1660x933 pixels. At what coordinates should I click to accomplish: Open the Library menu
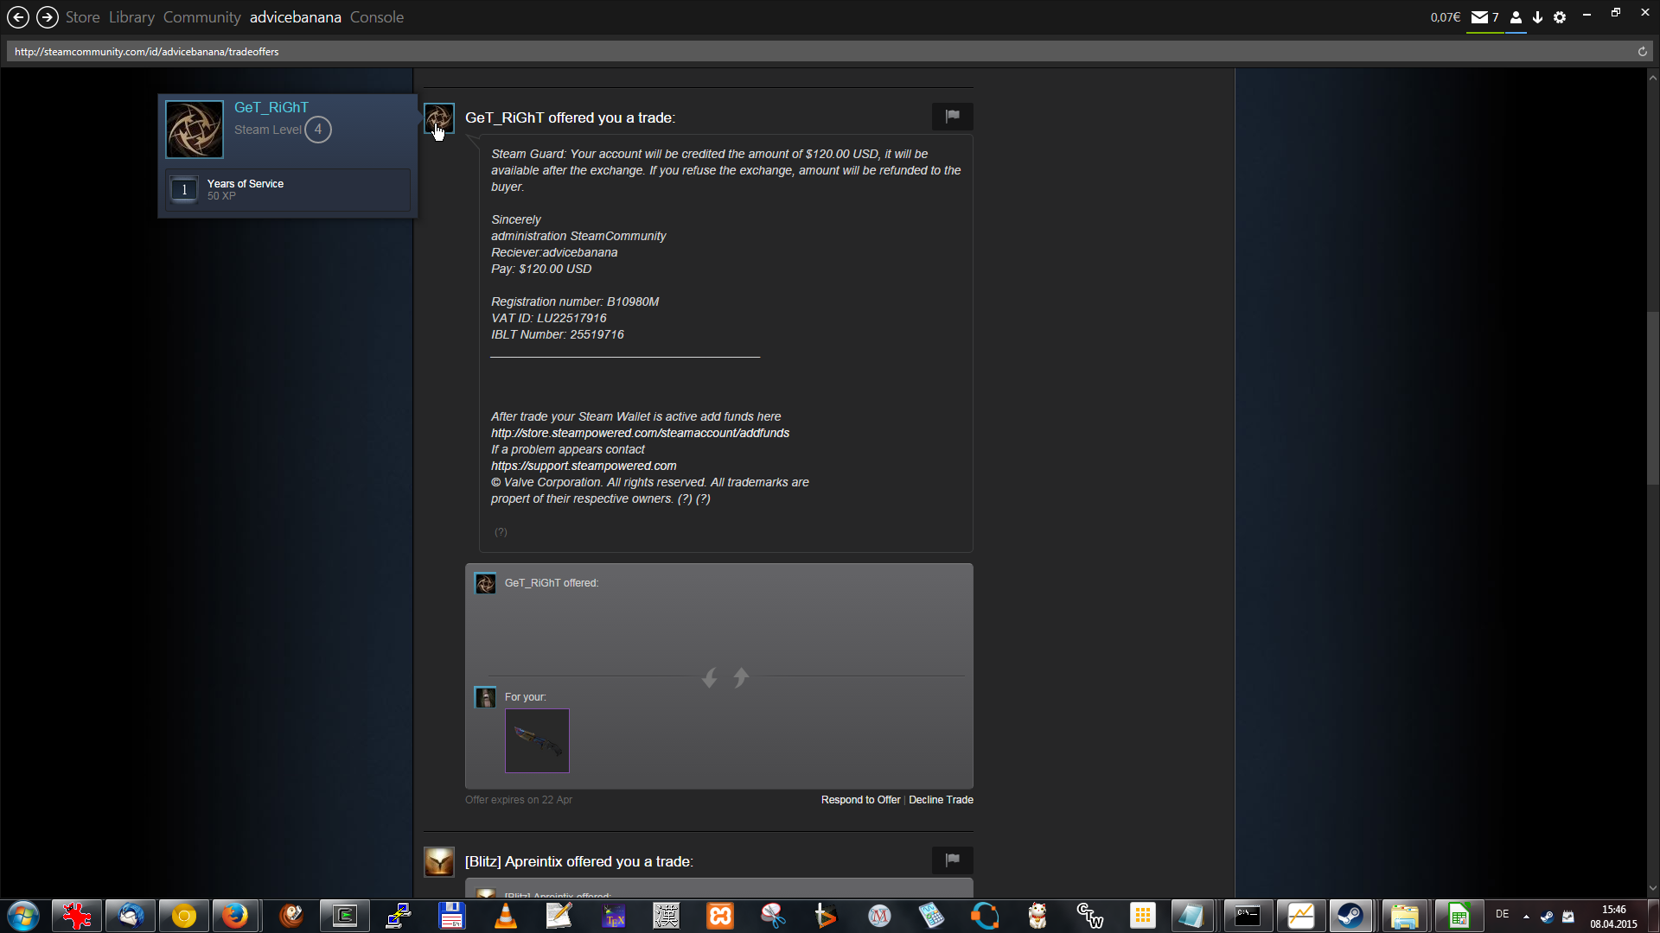[x=131, y=17]
